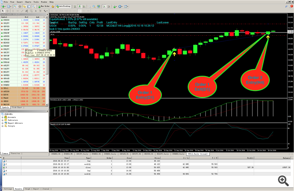Select the Horizontal Line drawing tool
This screenshot has height=191, width=294.
(x=17, y=11)
